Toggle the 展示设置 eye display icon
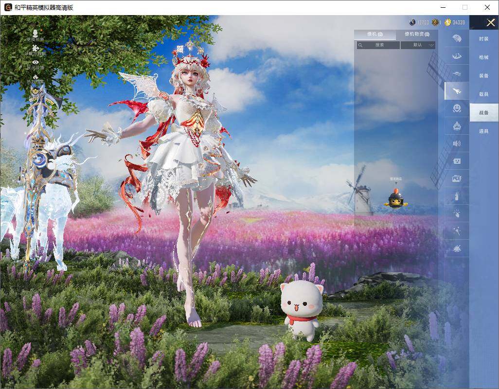 (x=36, y=62)
